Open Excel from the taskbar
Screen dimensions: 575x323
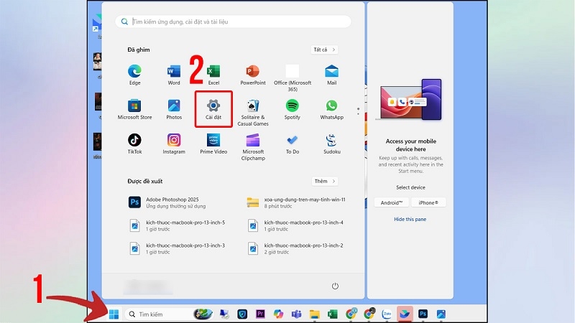coord(332,314)
